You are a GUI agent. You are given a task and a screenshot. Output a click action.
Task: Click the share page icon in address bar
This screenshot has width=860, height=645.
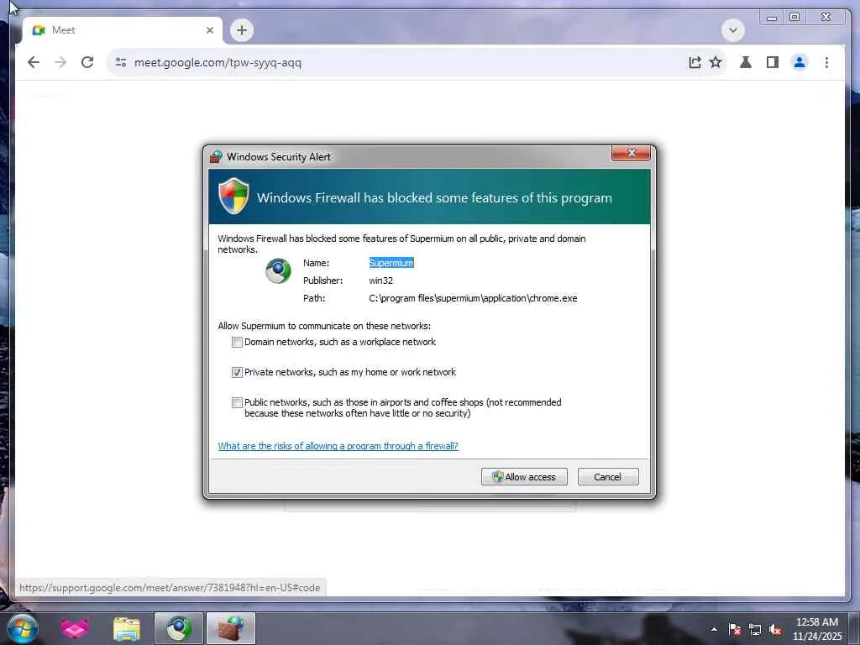(695, 62)
